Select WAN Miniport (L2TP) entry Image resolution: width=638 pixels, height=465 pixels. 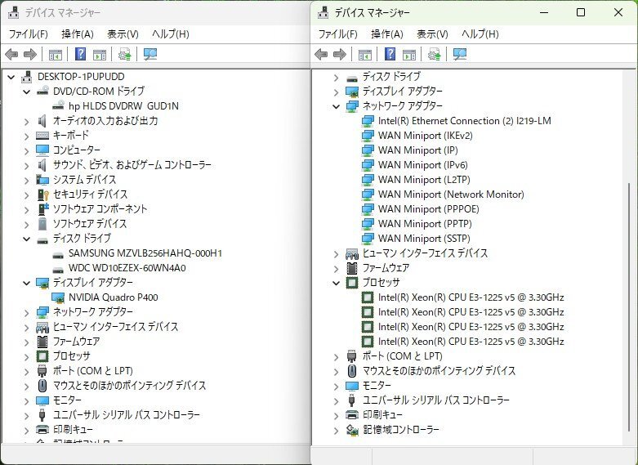[x=424, y=180]
